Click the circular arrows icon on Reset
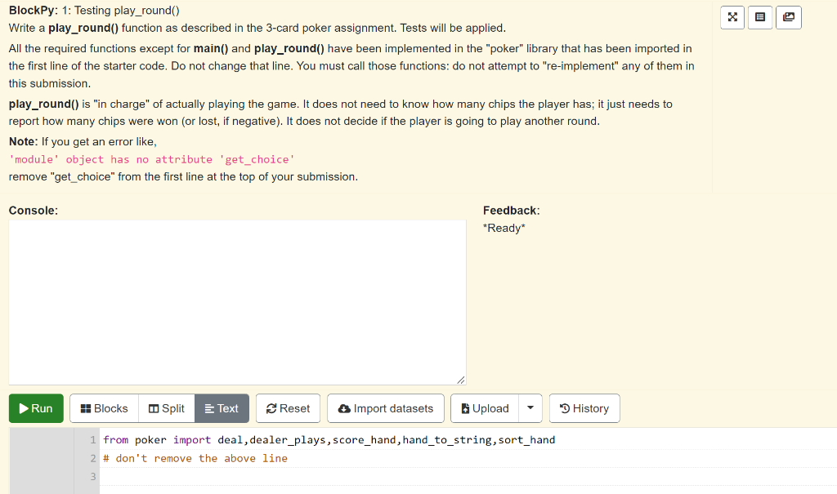The image size is (837, 494). (x=271, y=408)
